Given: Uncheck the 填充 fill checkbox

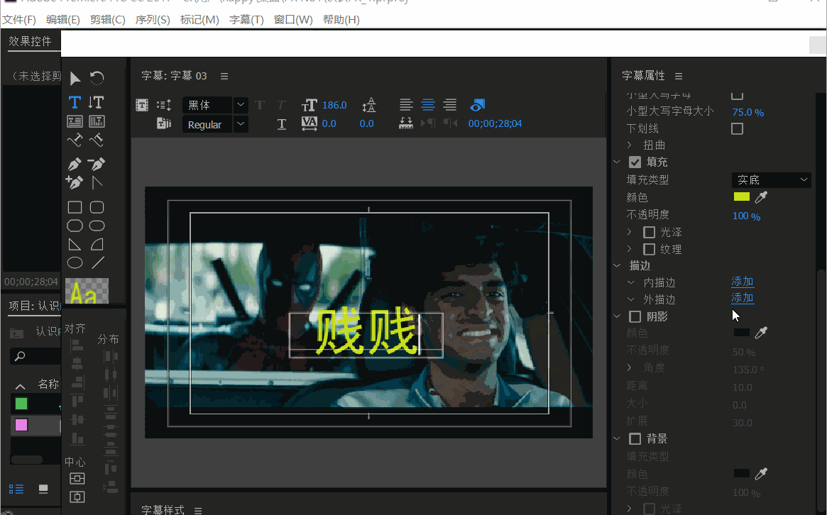Looking at the screenshot, I should click(x=635, y=161).
